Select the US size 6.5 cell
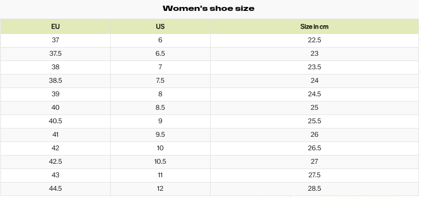This screenshot has height=199, width=421. click(x=160, y=54)
